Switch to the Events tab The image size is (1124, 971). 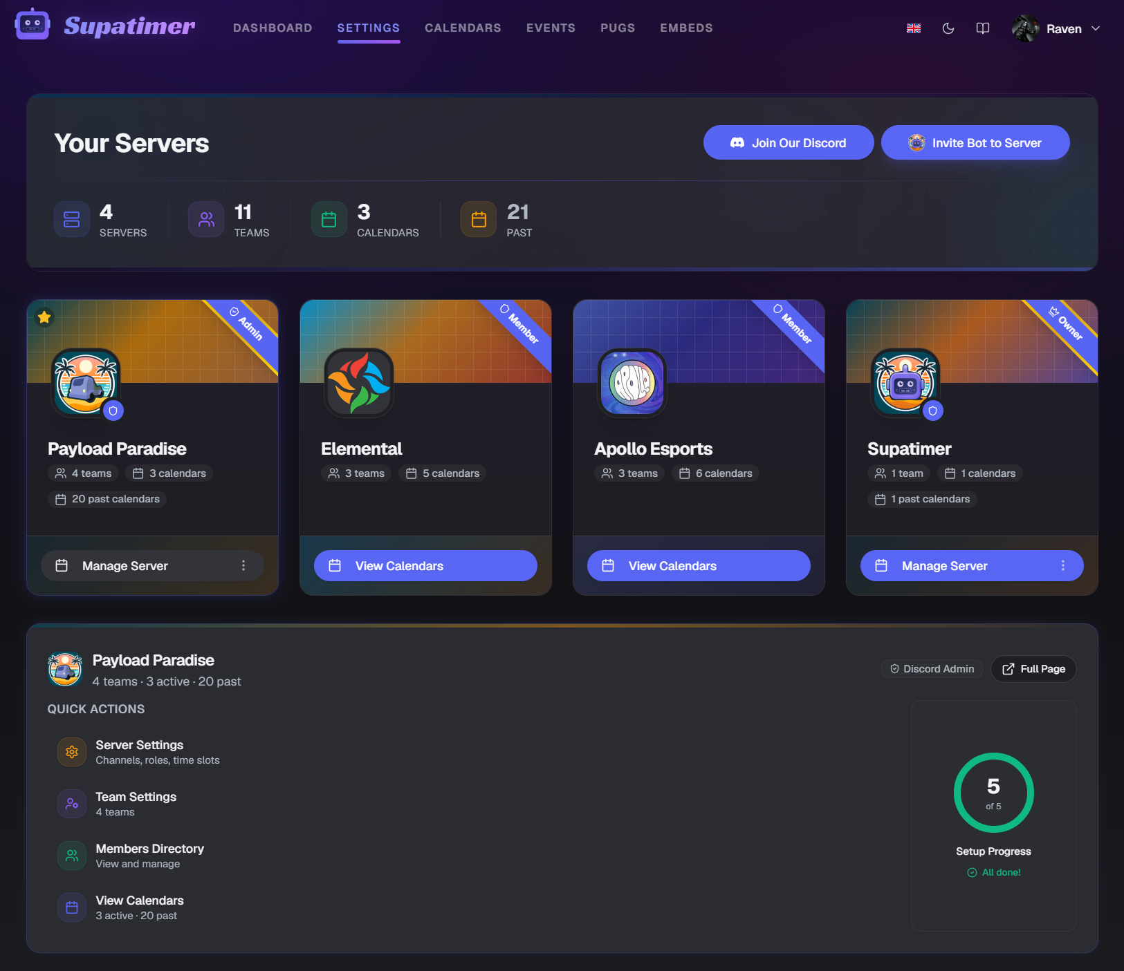[x=551, y=28]
